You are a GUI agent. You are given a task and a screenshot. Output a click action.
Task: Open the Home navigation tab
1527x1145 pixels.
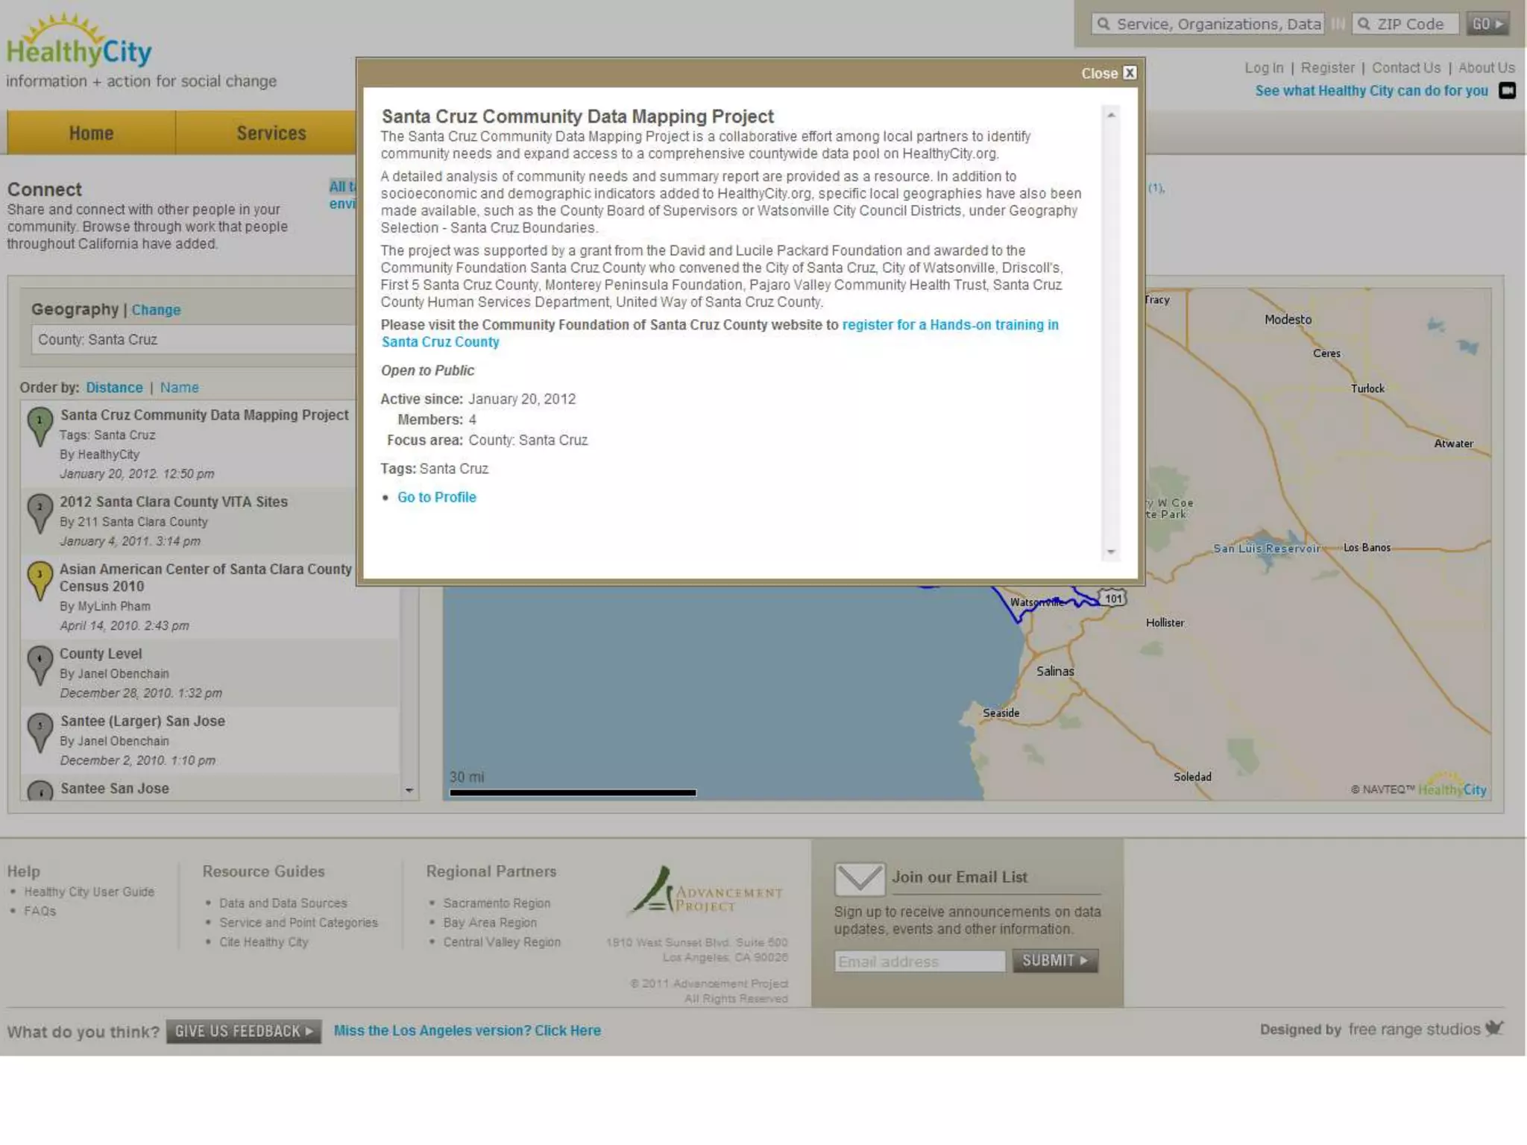coord(91,133)
